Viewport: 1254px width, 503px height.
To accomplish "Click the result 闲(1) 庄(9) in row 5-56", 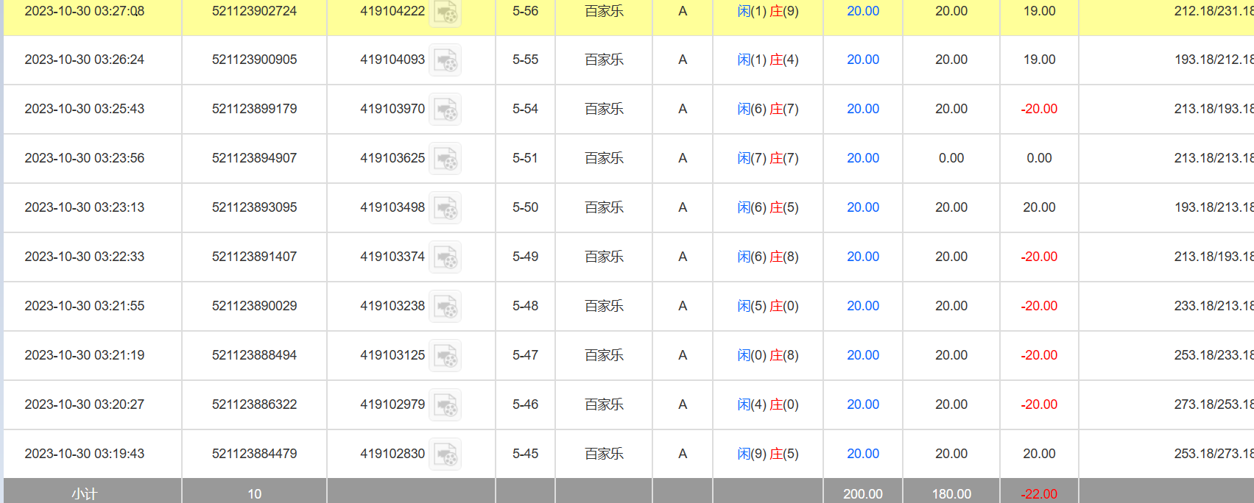I will pyautogui.click(x=767, y=11).
